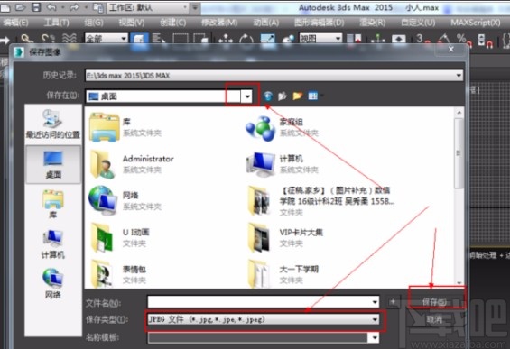Image resolution: width=510 pixels, height=349 pixels.
Task: Open the 动画(A) menu
Action: [266, 23]
